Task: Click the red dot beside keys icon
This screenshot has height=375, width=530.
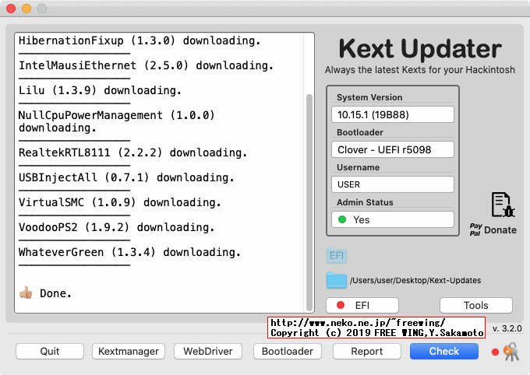Action: click(x=495, y=352)
